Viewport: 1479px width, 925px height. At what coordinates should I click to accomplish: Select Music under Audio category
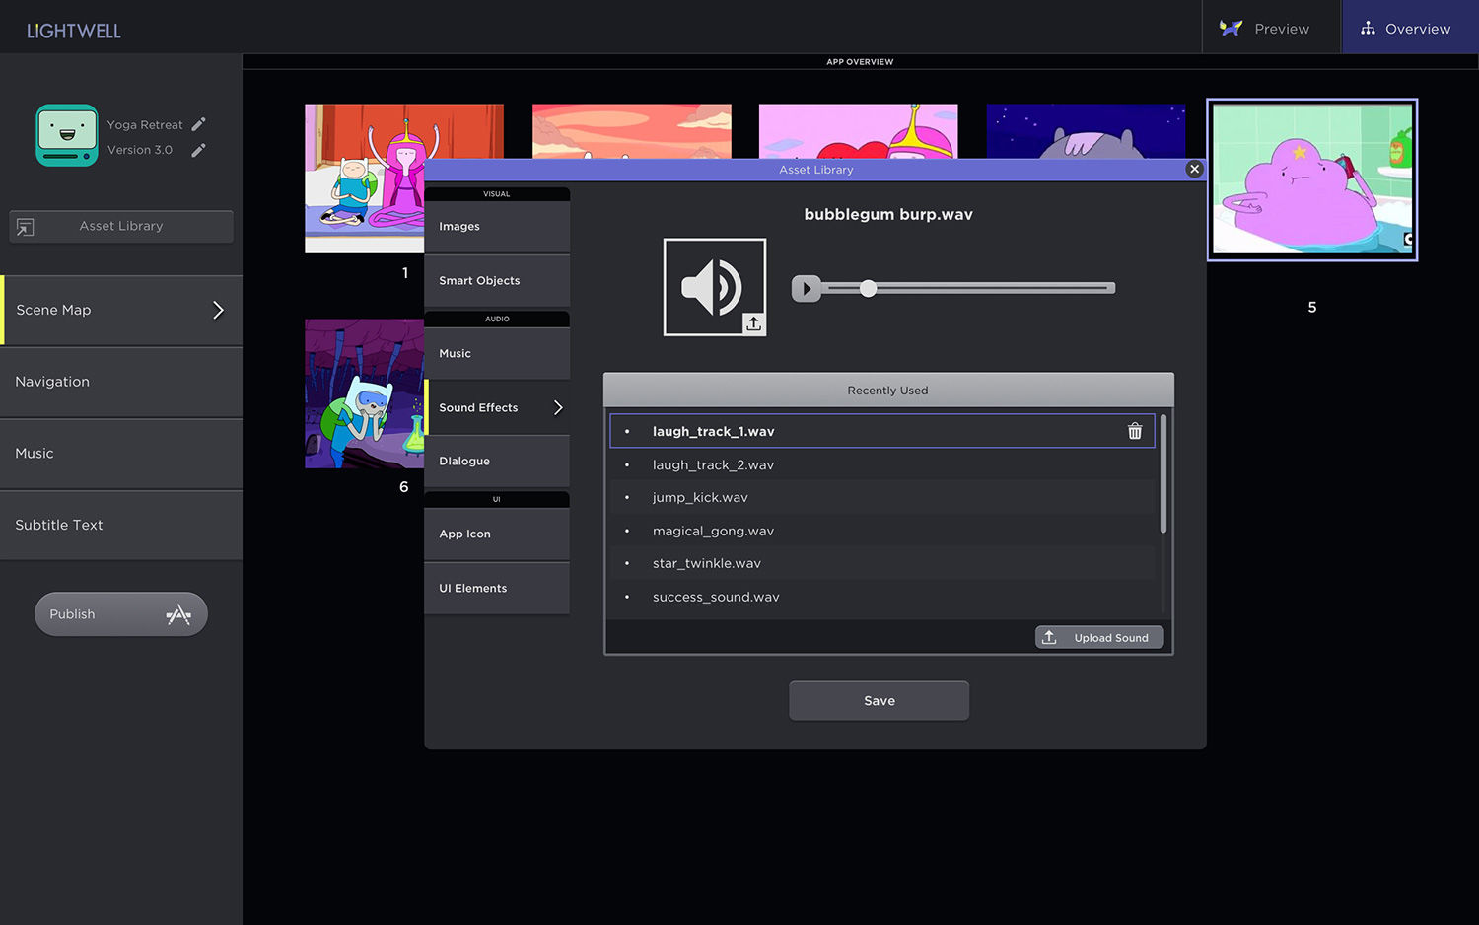coord(497,353)
